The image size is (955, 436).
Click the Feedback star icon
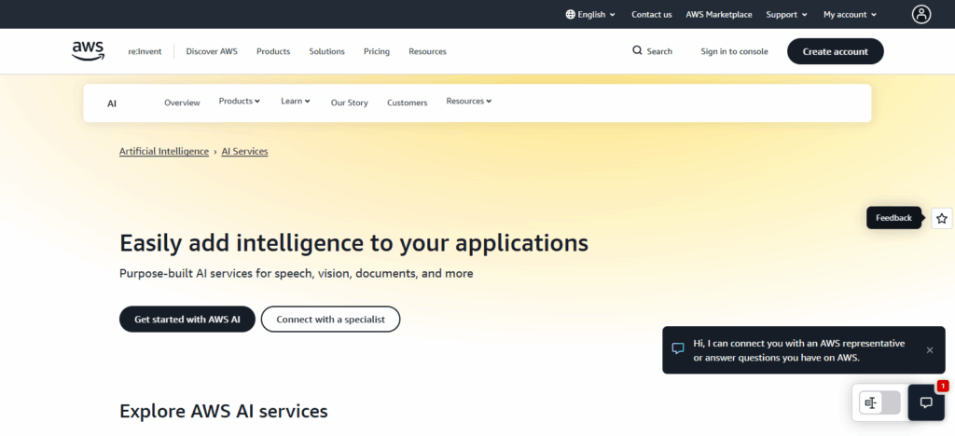942,218
